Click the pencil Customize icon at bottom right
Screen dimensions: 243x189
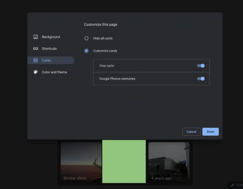(x=233, y=185)
